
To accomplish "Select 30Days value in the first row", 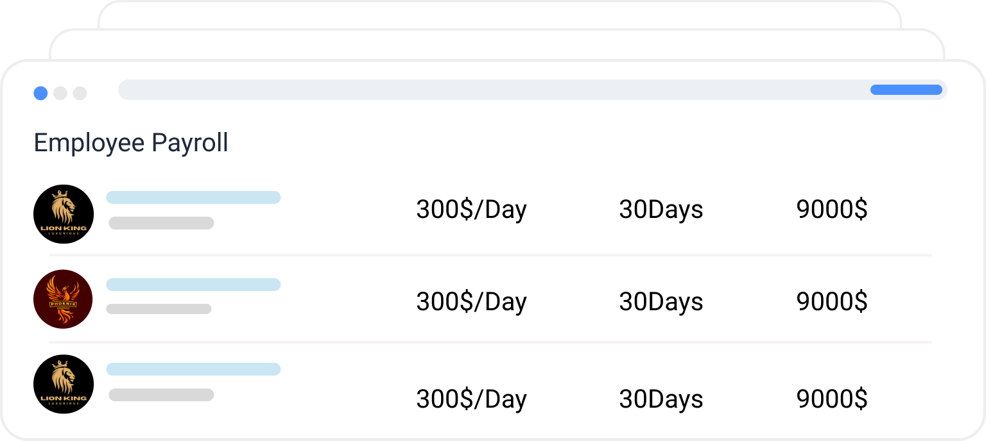I will pyautogui.click(x=661, y=210).
